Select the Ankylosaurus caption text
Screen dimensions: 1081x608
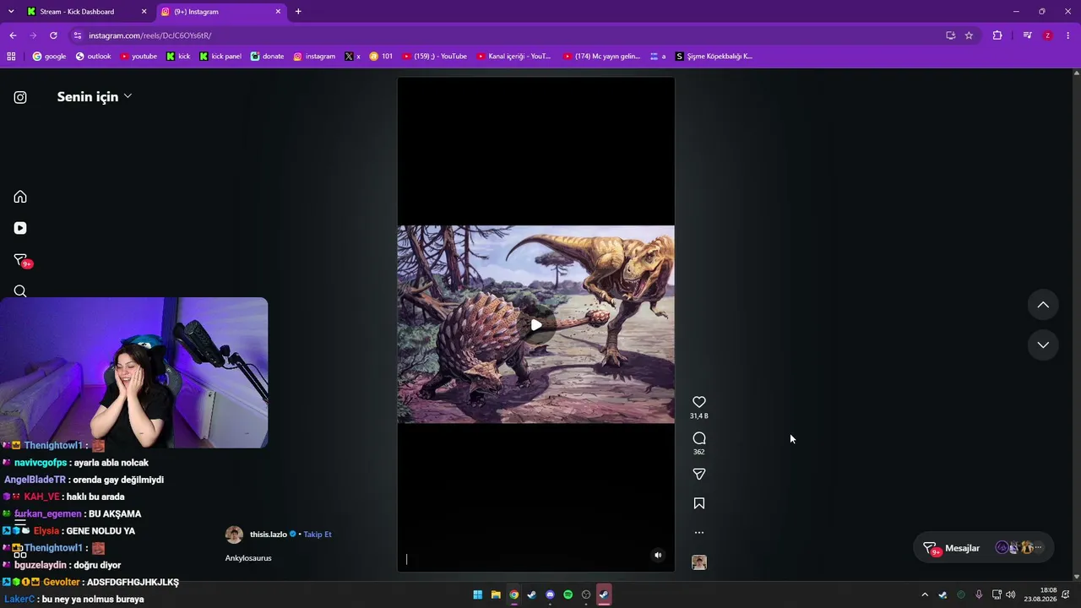pos(248,558)
